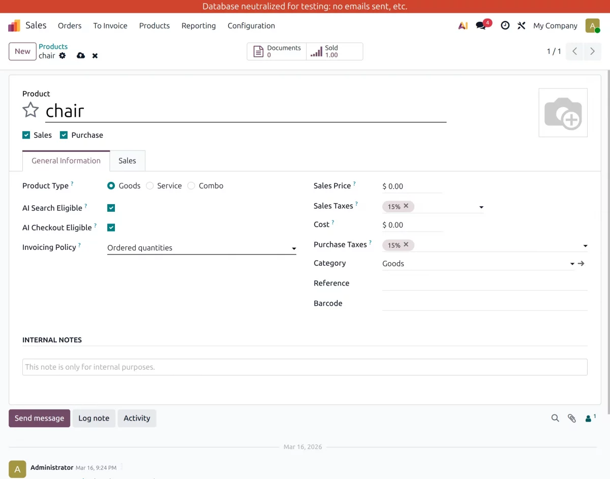Open the Invoicing Policy dropdown

293,248
